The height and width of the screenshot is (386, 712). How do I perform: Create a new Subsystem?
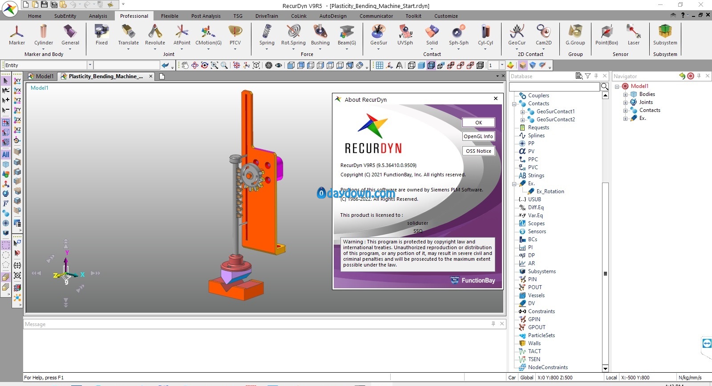[665, 35]
